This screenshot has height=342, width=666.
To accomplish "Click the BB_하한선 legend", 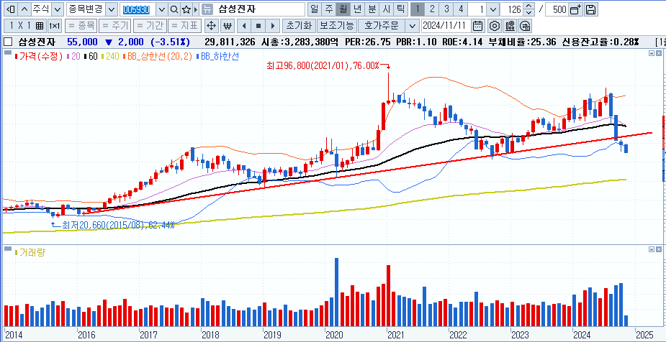I will (217, 56).
